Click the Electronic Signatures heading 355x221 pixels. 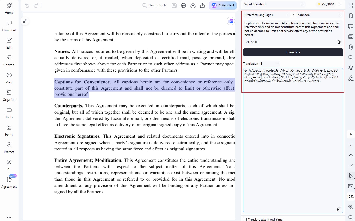coord(77,136)
